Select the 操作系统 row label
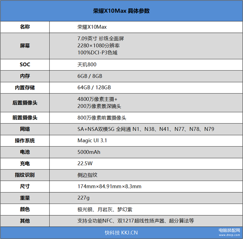 pos(25,140)
